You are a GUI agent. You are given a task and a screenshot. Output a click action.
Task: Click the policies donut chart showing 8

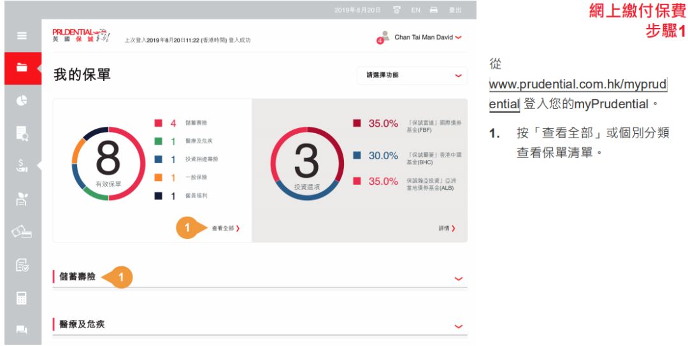click(108, 164)
